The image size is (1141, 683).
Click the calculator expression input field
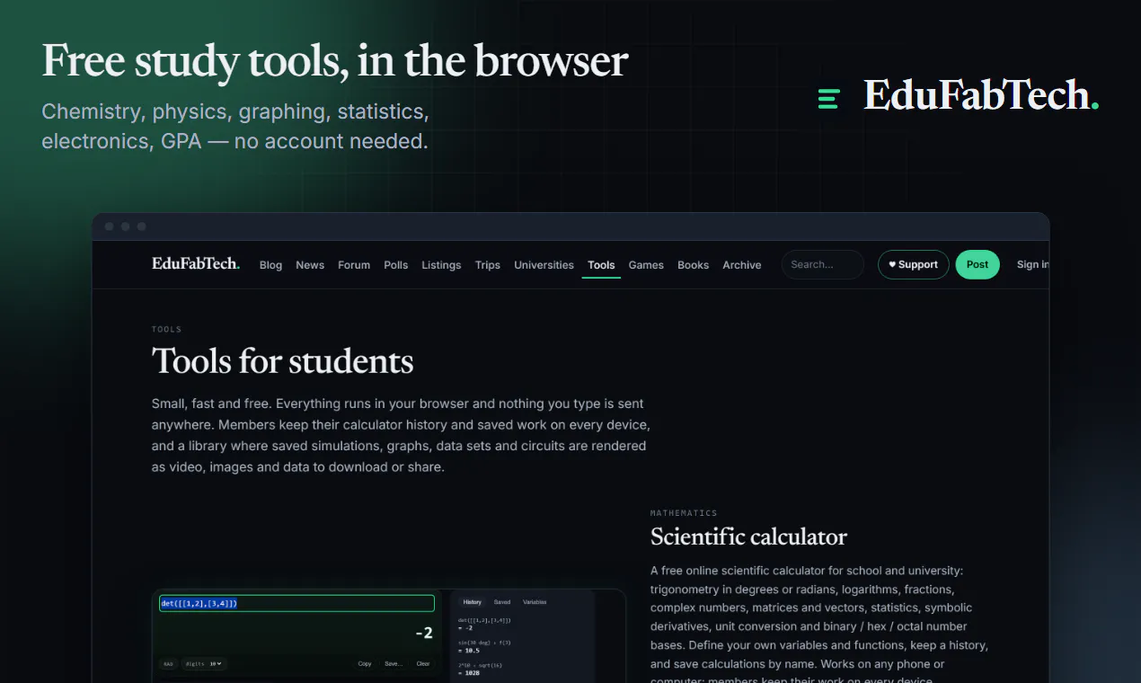[296, 604]
